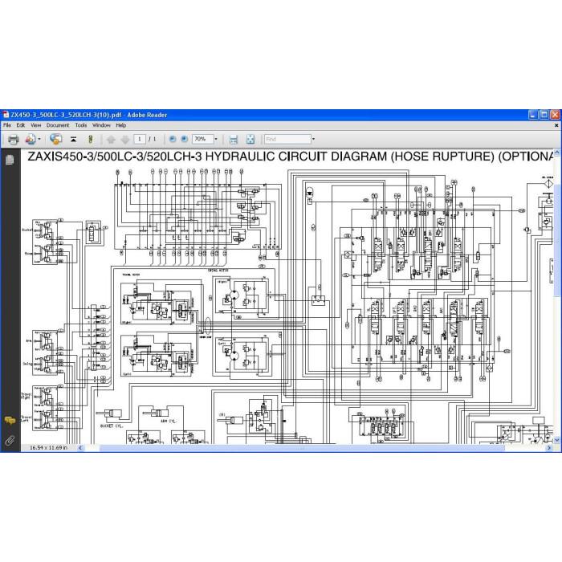Screen dimensions: 562x562
Task: Click the vertical scrollbar down arrow
Action: (557, 440)
